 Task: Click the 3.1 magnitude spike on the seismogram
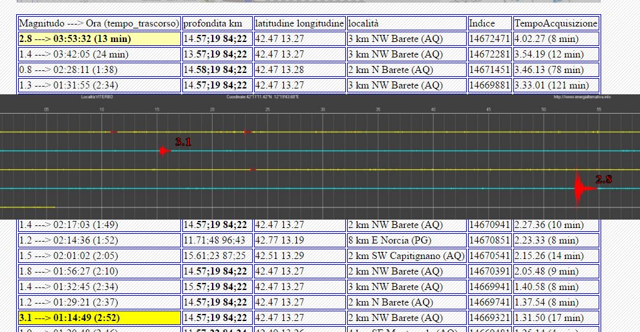point(164,150)
